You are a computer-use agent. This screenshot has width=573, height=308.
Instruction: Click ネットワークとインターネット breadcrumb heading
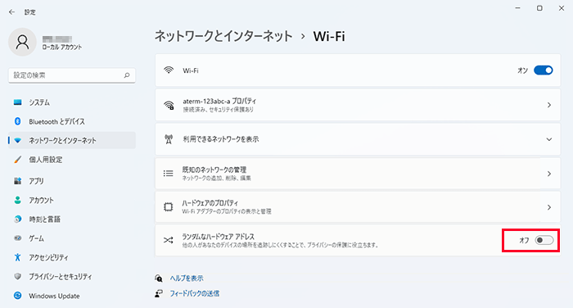coord(223,36)
